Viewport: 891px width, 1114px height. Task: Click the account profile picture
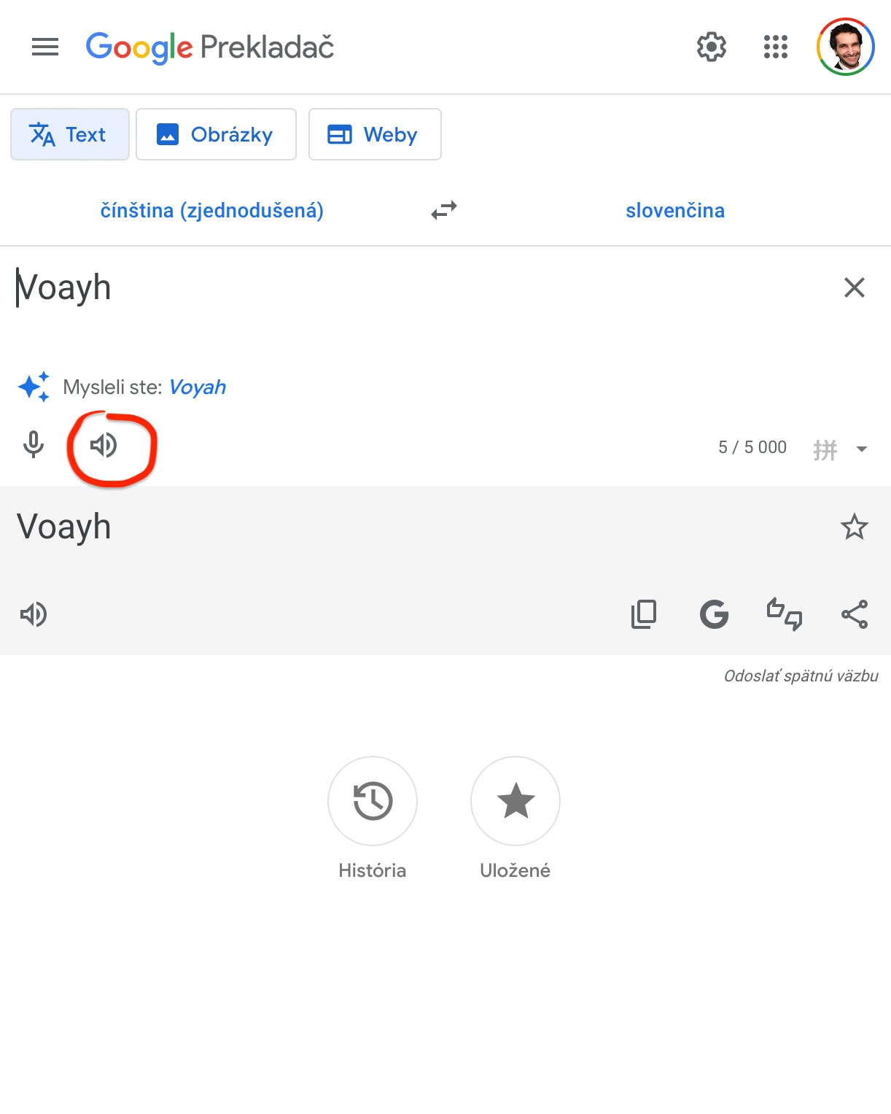click(x=845, y=47)
